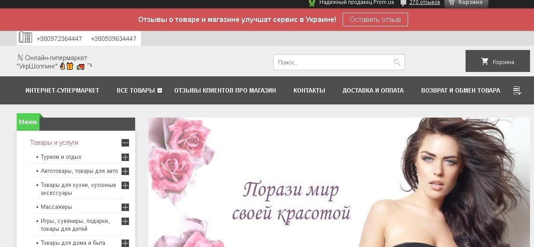Screen dimensions: 534x247
Task: Click the reviews speech bubble icon
Action: coord(403,3)
